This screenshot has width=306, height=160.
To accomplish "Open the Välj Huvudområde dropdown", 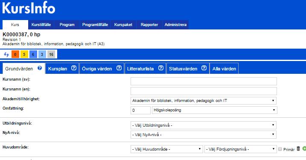I will [x=167, y=149].
